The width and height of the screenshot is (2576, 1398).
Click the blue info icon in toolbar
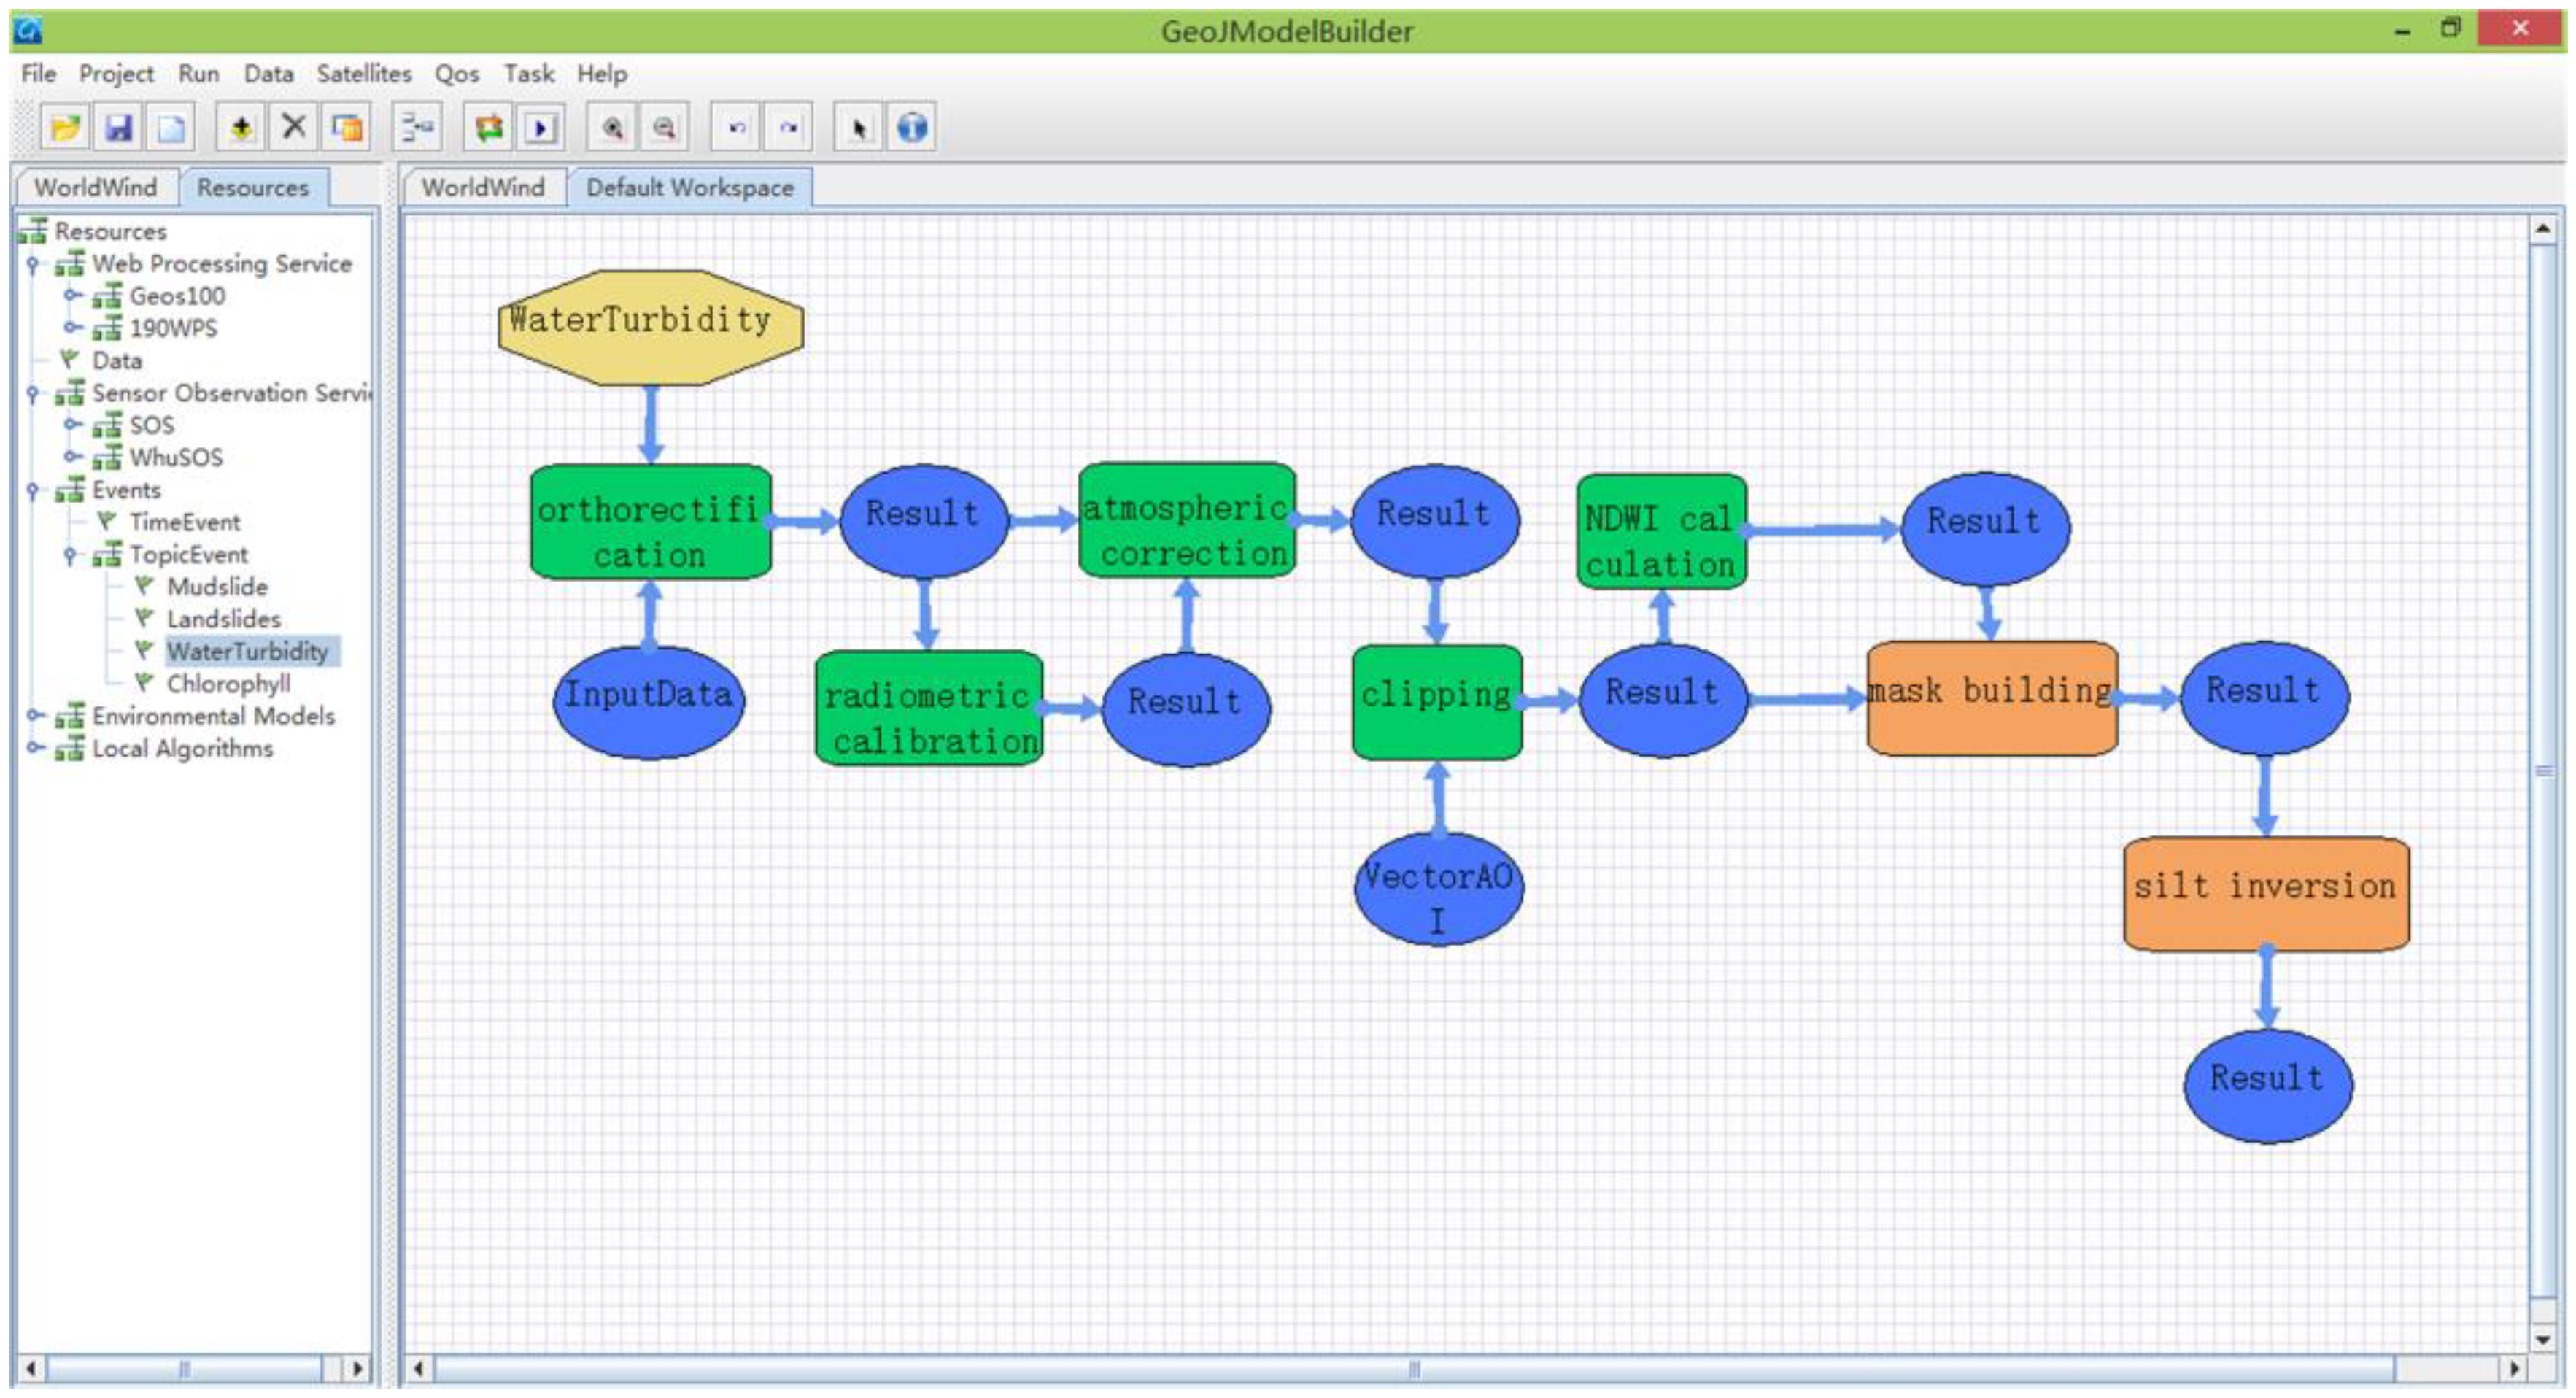pyautogui.click(x=911, y=128)
